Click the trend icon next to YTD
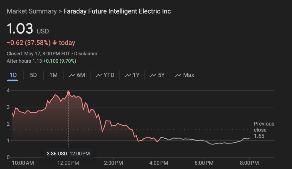292x169 pixels. [99, 75]
